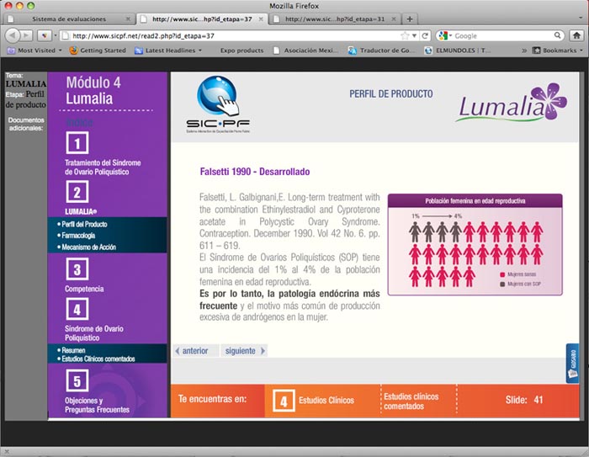Viewport: 589px width, 457px height.
Task: Open Objeciones y Preguntas Frecuentes link
Action: pos(97,405)
